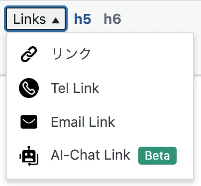This screenshot has width=201, height=186.
Task: Apply the h5 heading format
Action: [x=83, y=19]
